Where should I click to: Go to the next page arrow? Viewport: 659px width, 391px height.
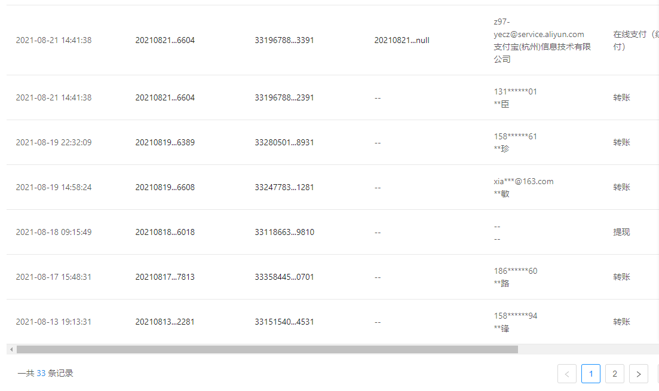pos(638,374)
